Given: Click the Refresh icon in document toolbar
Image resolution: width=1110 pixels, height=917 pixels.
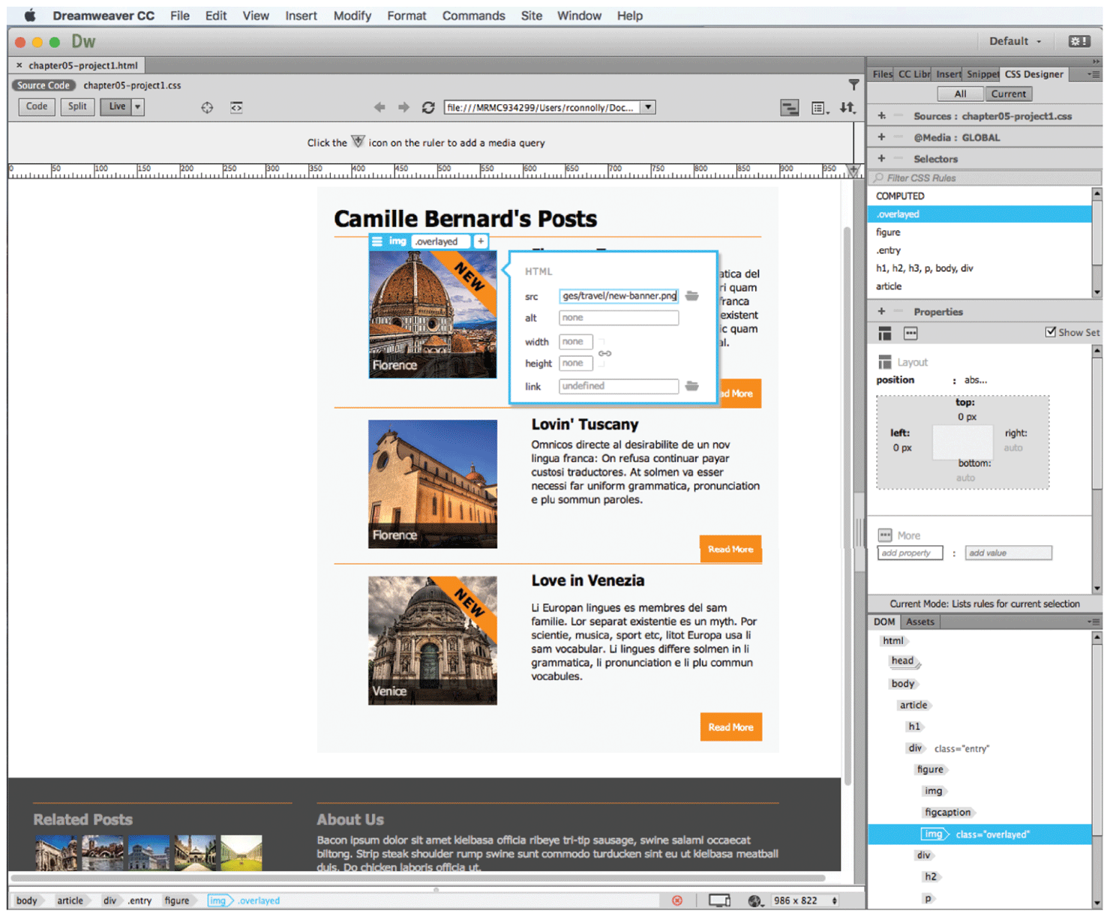Looking at the screenshot, I should tap(428, 108).
